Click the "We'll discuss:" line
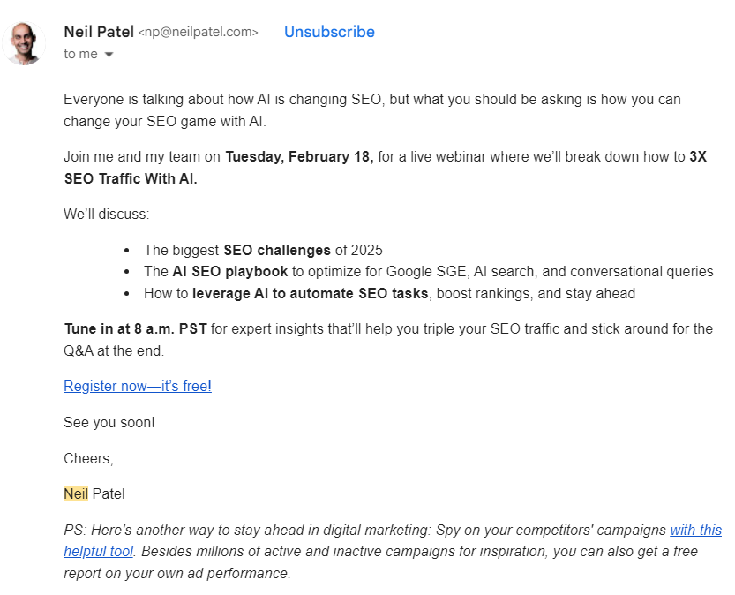This screenshot has width=735, height=595. pos(106,214)
